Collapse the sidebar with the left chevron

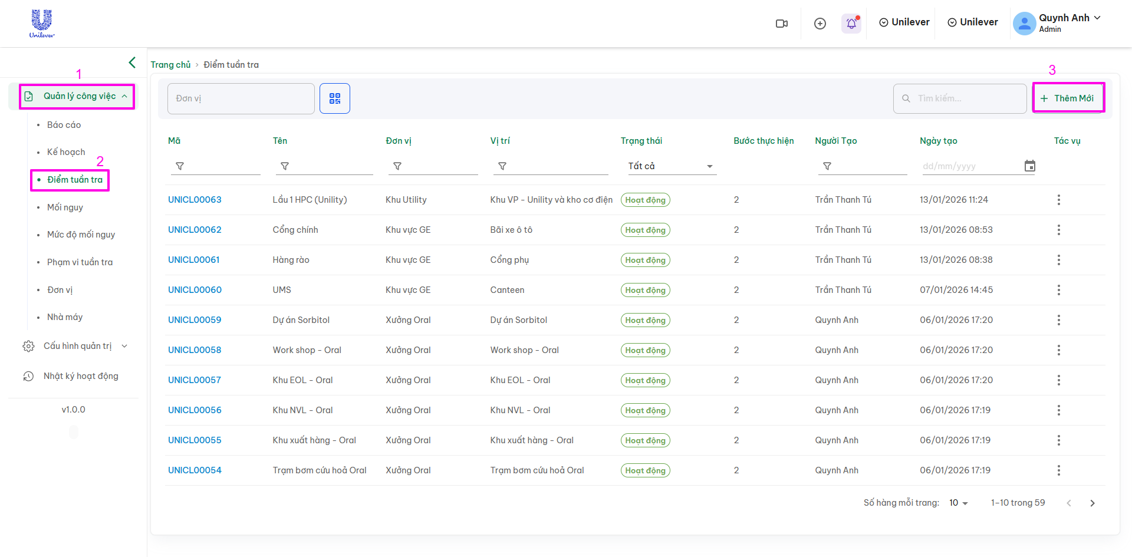click(132, 62)
